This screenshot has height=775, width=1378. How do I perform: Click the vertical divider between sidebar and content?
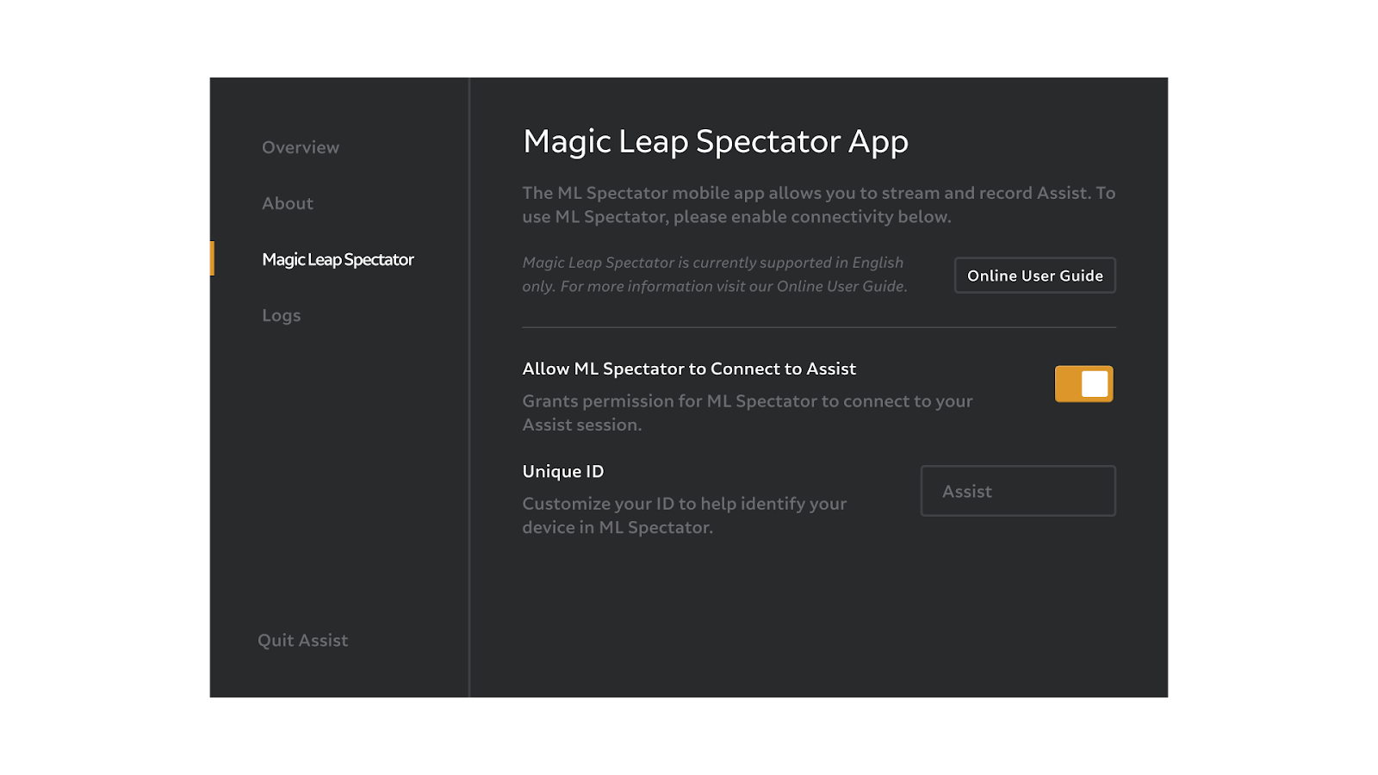coord(469,387)
